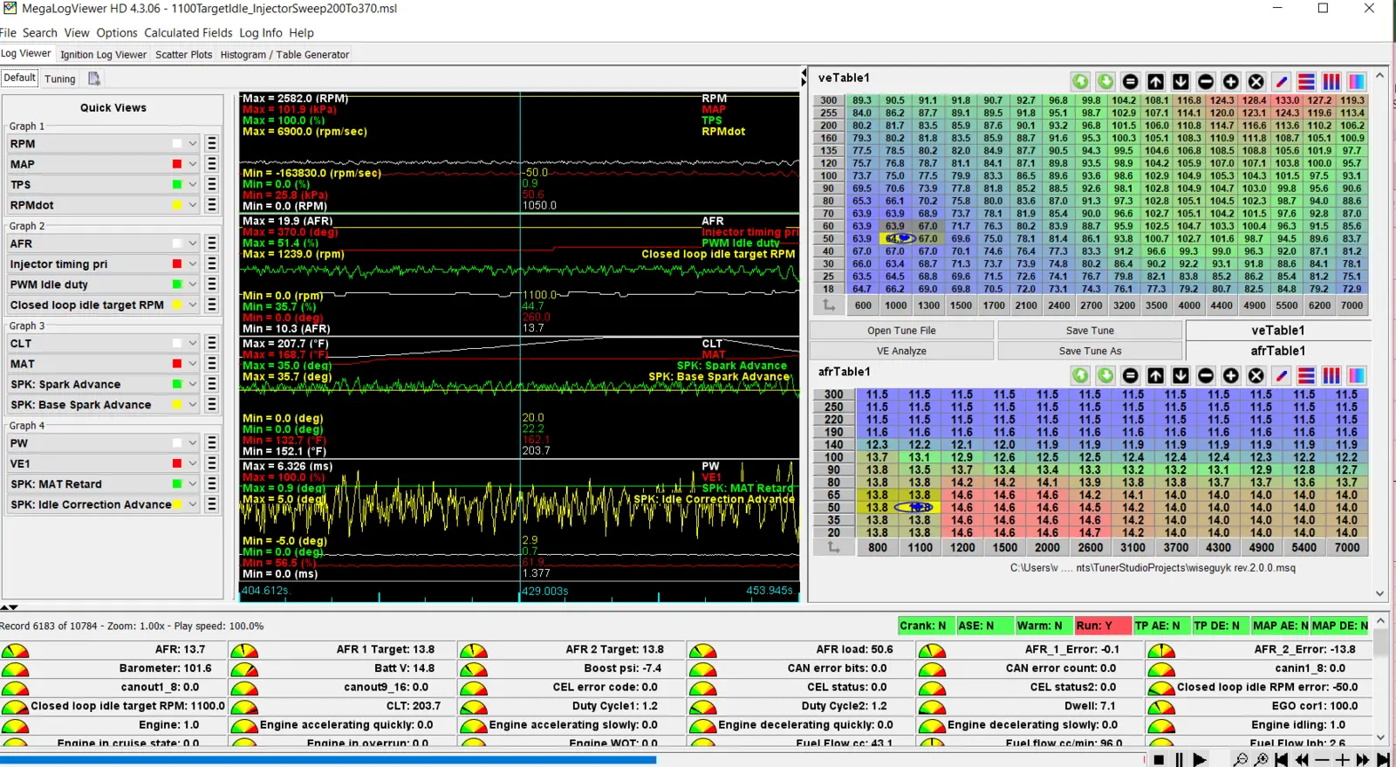Click afrTable1 green down-arrow icon
The width and height of the screenshot is (1396, 767).
coord(1105,375)
